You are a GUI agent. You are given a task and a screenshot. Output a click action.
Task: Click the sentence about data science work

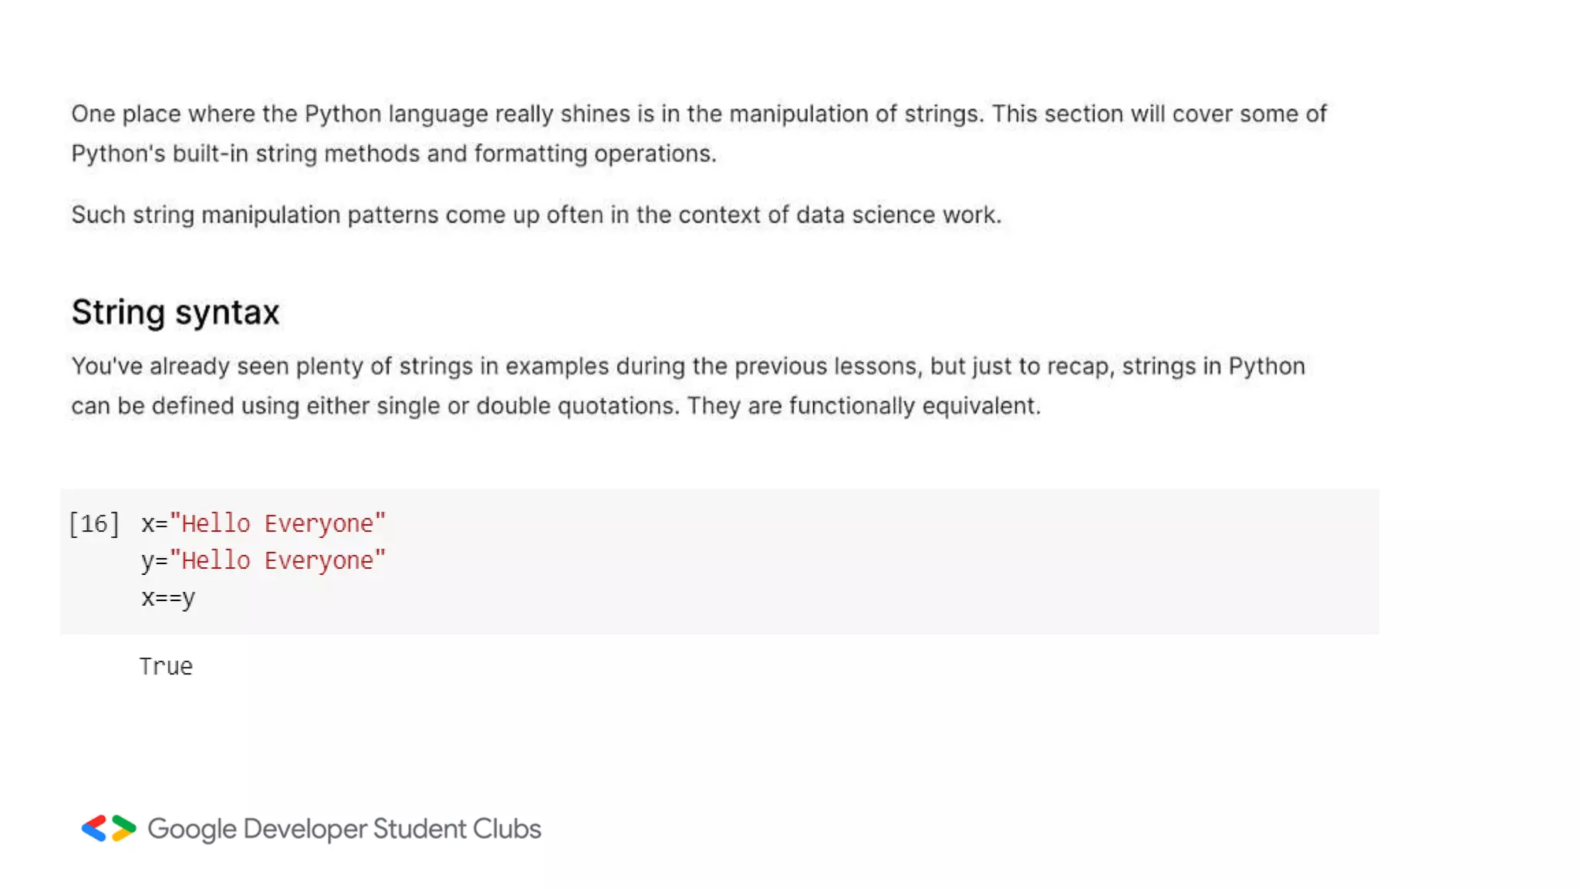pos(536,215)
